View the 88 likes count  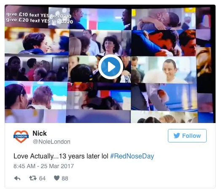pyautogui.click(x=65, y=178)
